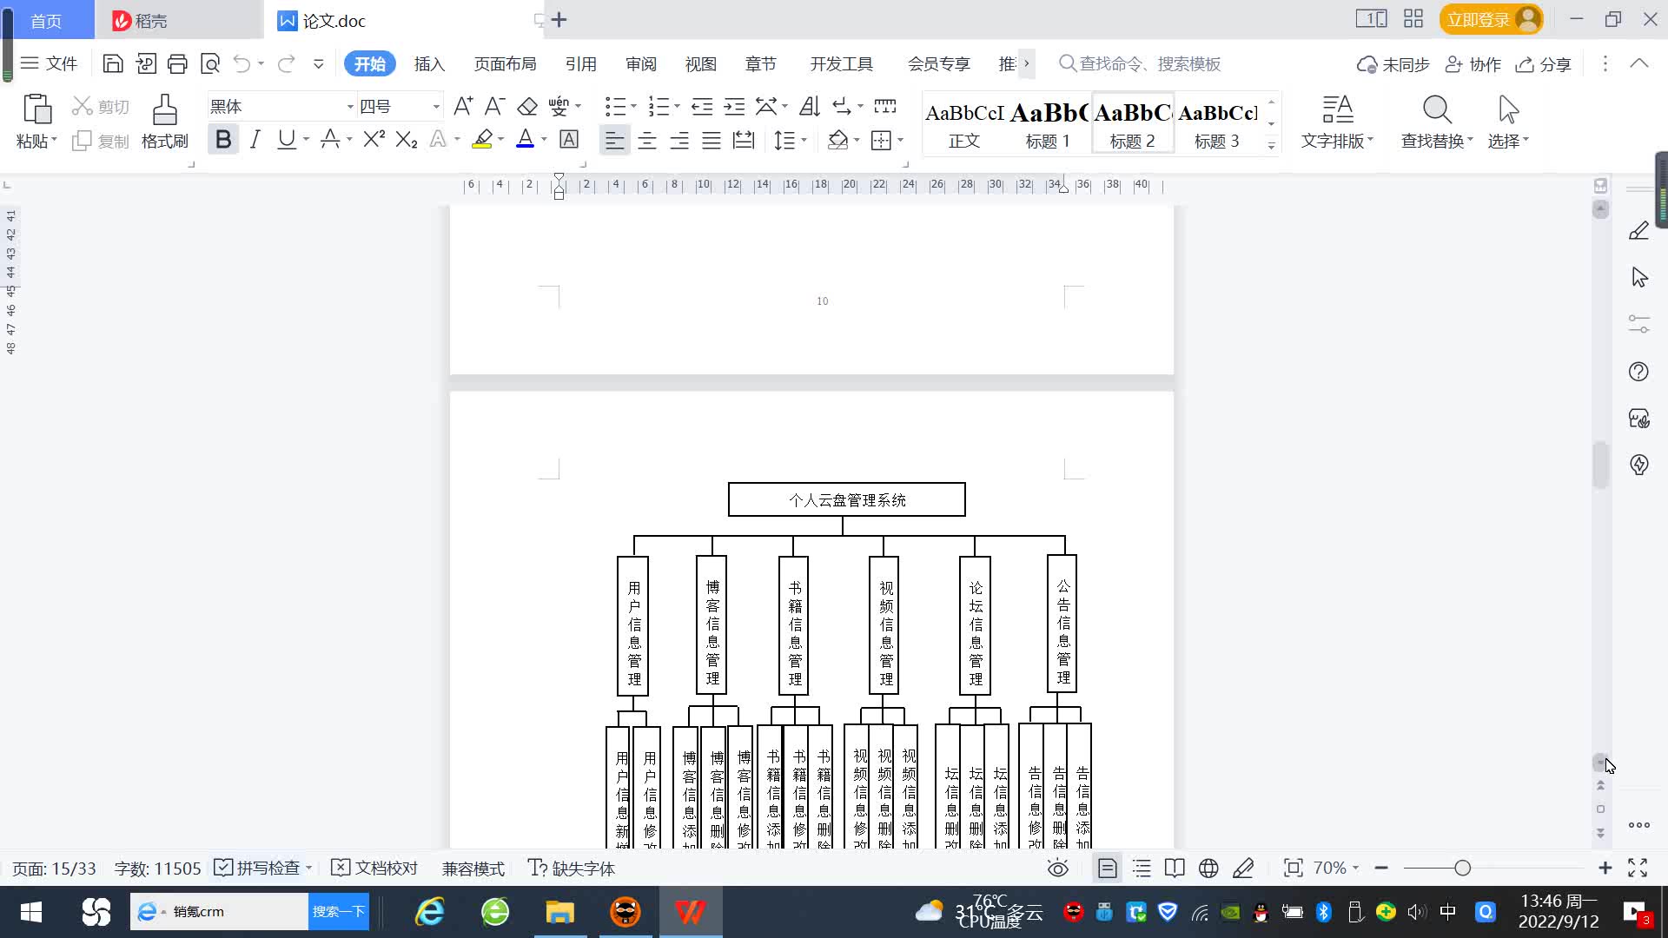Expand the styles gallery more arrow
The width and height of the screenshot is (1668, 938).
coord(1271,145)
